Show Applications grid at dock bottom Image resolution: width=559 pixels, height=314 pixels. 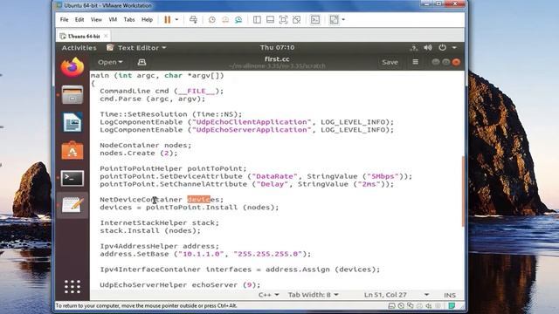pos(72,287)
